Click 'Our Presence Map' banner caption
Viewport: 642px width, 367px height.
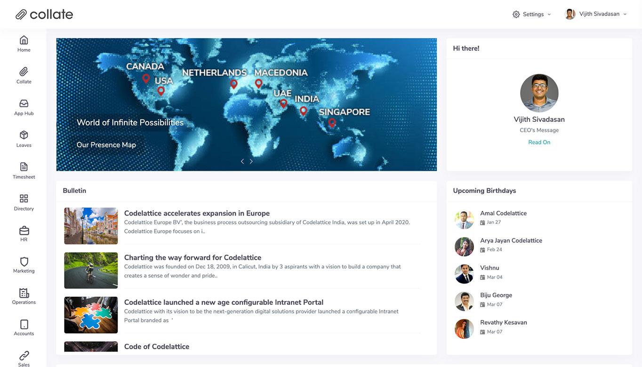pyautogui.click(x=106, y=144)
